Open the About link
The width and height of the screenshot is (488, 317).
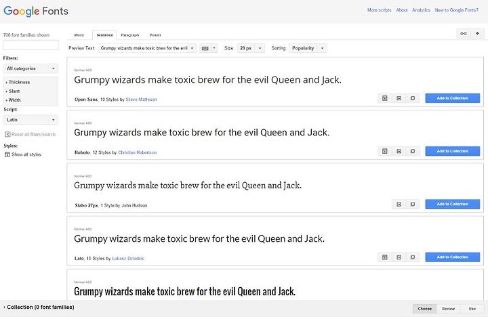pos(402,10)
